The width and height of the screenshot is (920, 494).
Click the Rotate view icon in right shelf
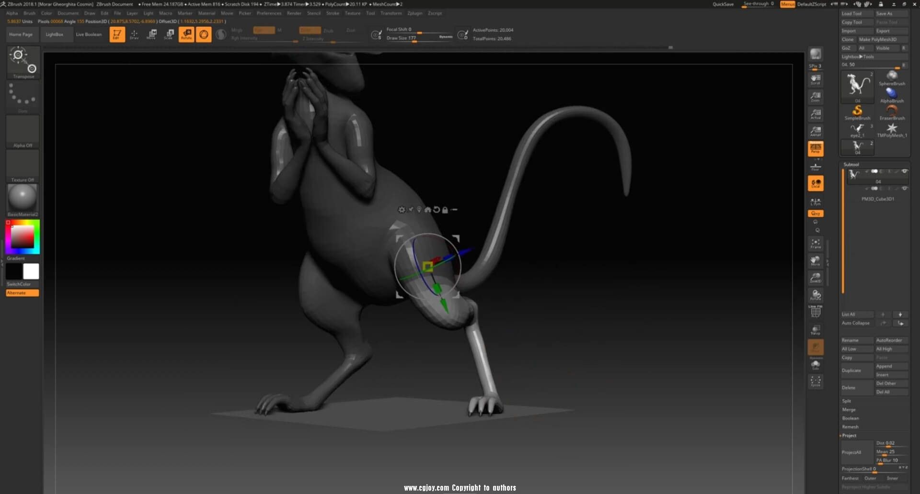point(816,295)
